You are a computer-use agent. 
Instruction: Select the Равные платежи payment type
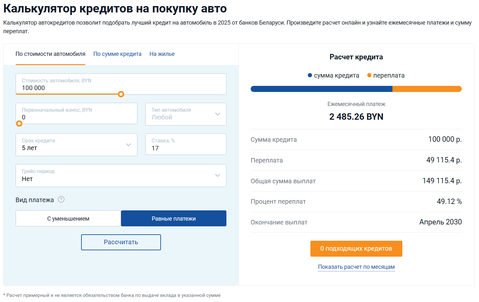[173, 219]
